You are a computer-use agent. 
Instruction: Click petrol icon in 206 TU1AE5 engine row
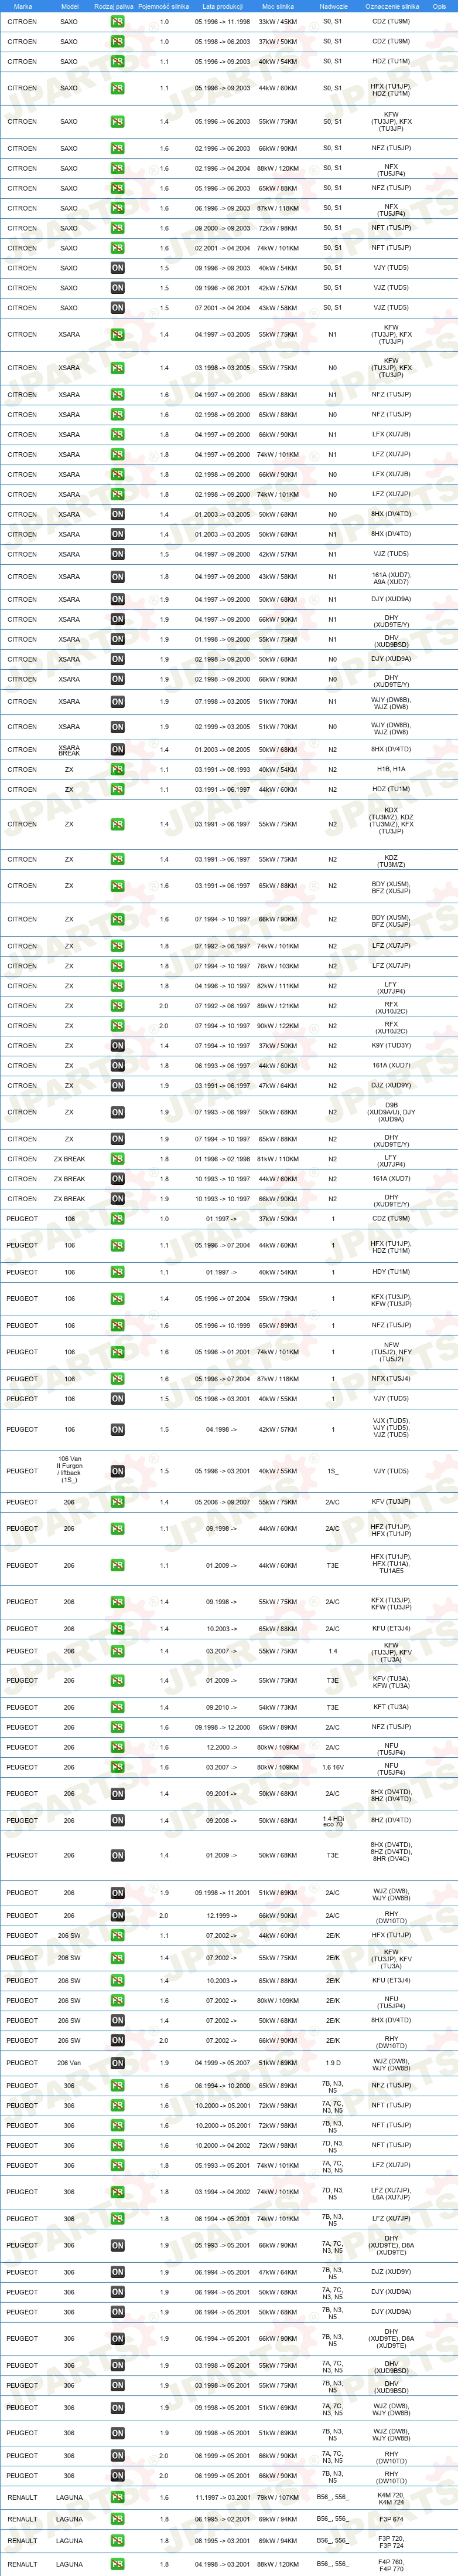tap(118, 1566)
